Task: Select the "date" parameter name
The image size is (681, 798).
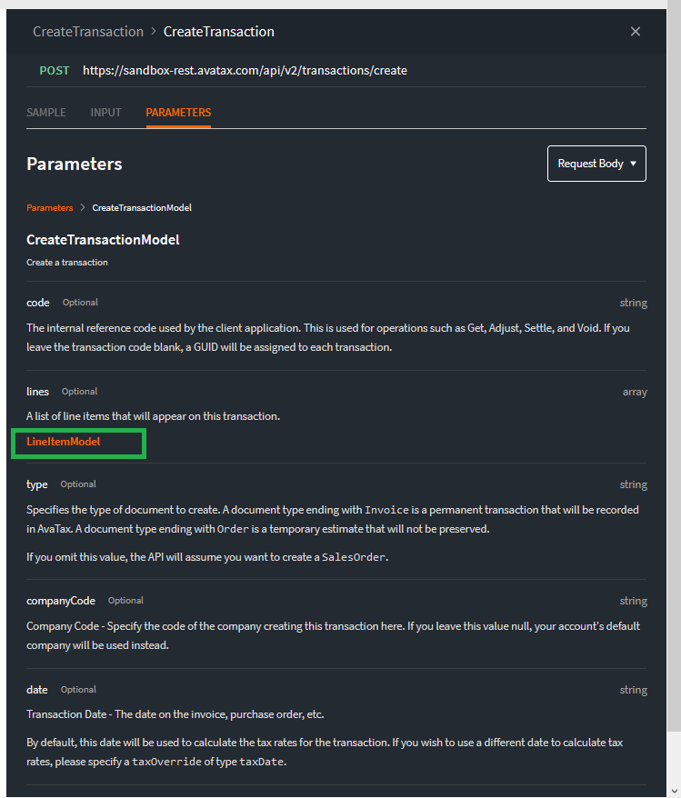Action: pos(37,690)
